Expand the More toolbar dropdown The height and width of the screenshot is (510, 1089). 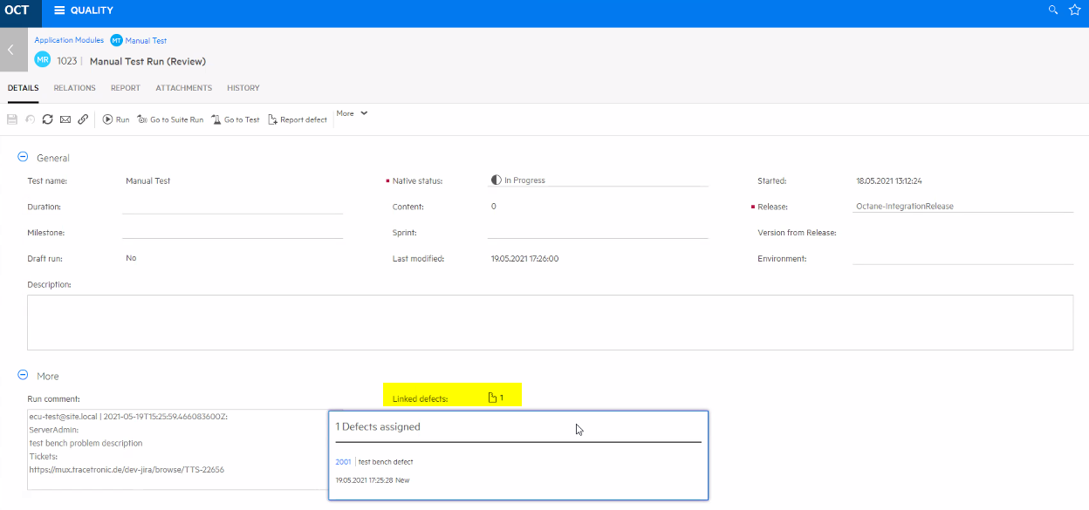coord(352,113)
